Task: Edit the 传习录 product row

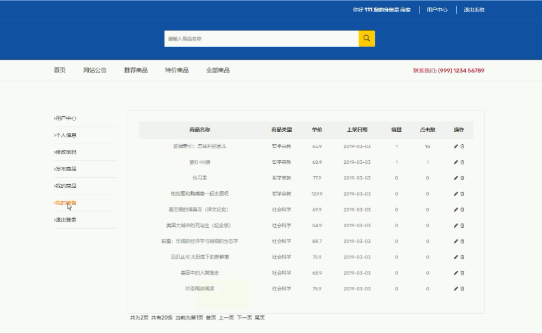Action: (456, 178)
